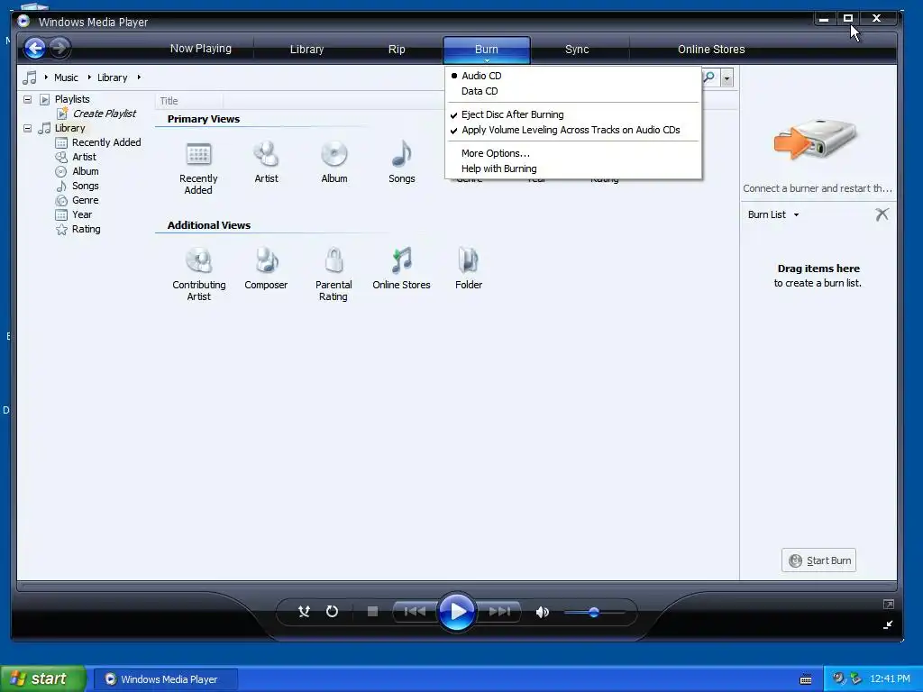This screenshot has width=923, height=692.
Task: Click the burner drive icon
Action: [x=817, y=139]
